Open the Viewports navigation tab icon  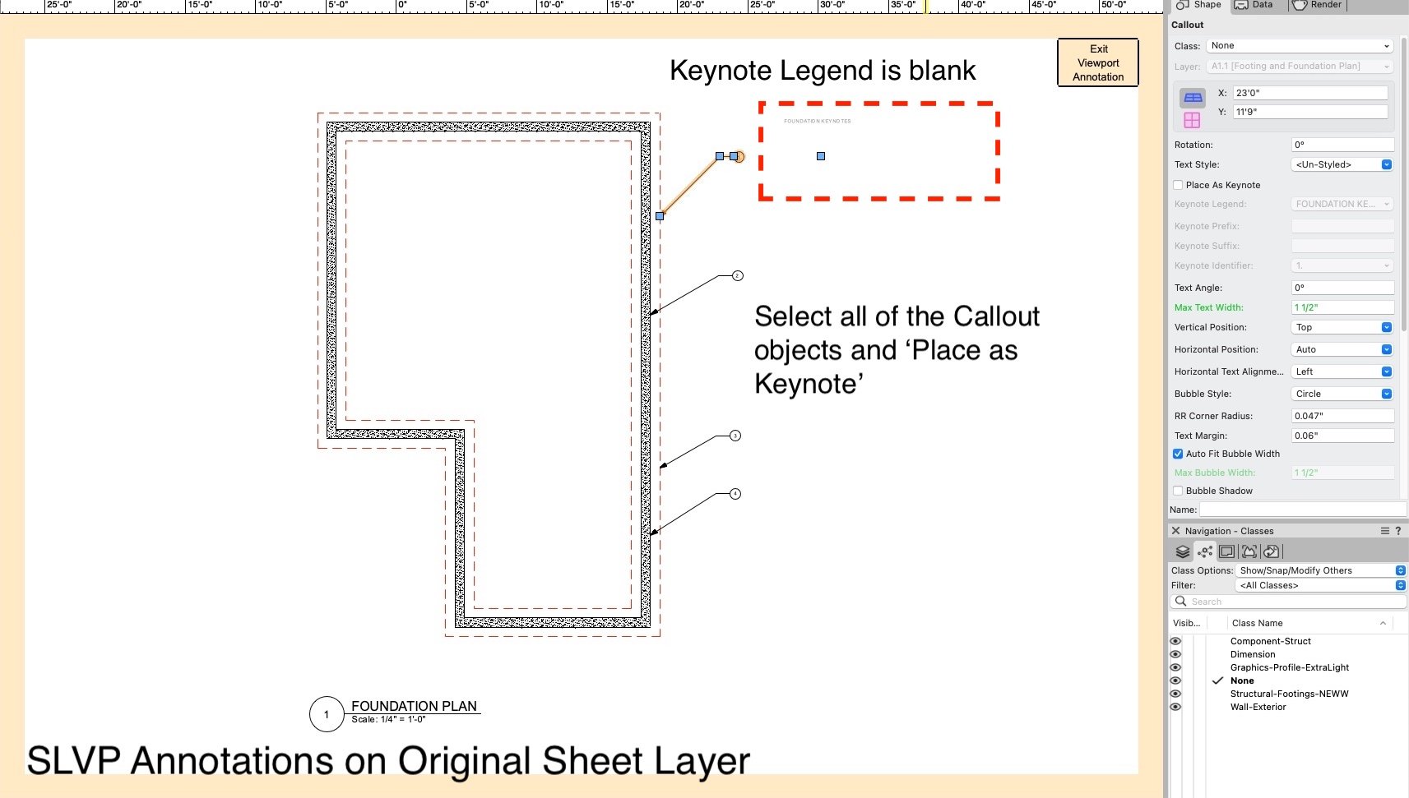1249,551
